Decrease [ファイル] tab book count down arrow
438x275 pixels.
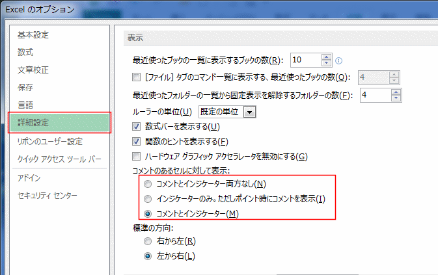[394, 81]
